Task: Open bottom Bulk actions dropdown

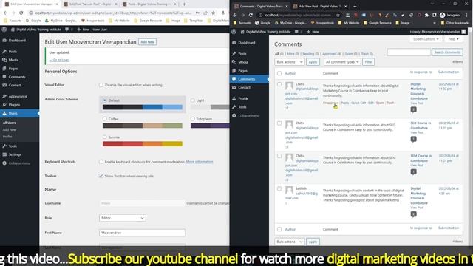Action: 289,242
